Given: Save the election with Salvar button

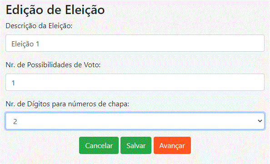Looking at the screenshot, I should coord(136,145).
